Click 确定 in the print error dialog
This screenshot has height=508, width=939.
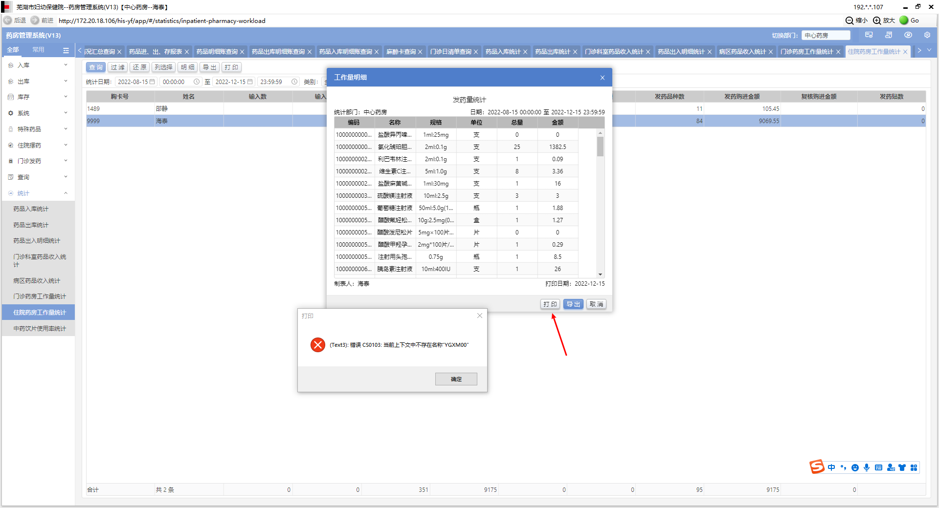coord(456,379)
